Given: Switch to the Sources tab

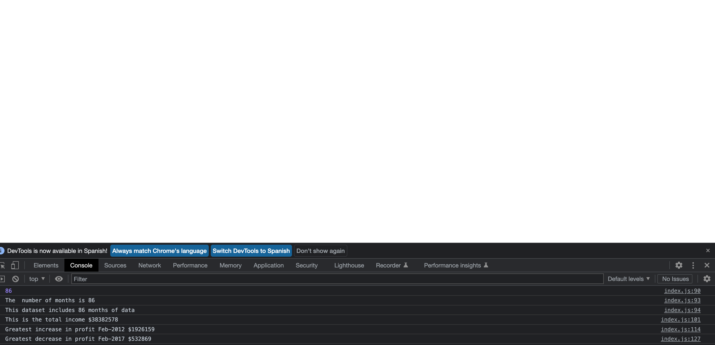Looking at the screenshot, I should [115, 265].
